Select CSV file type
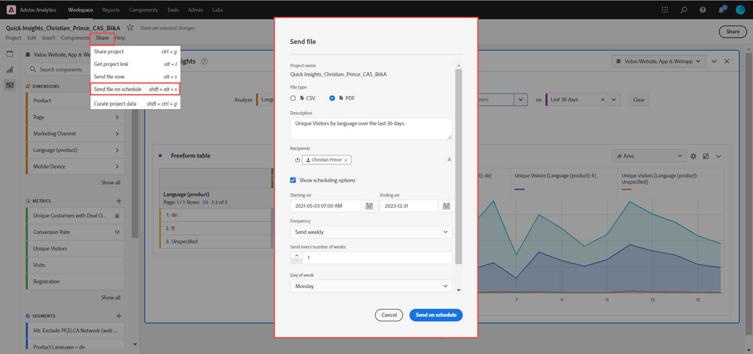 (293, 98)
